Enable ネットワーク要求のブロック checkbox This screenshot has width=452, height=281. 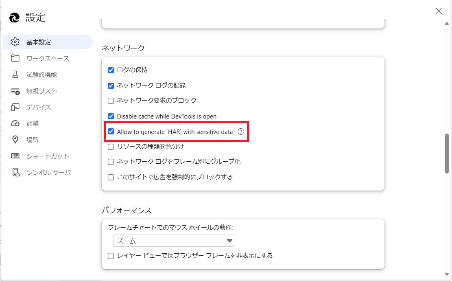(111, 100)
